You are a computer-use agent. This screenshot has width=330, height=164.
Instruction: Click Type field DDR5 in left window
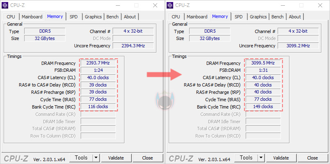(x=45, y=31)
